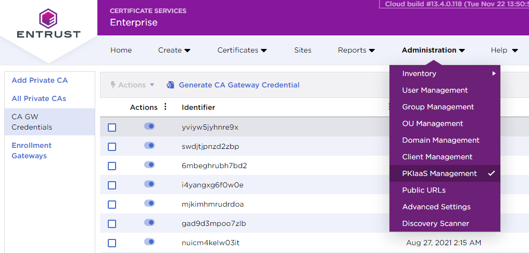Viewport: 529px width, 253px height.
Task: Select the checkbox for i4yangxg6f0w0e row
Action: click(112, 185)
